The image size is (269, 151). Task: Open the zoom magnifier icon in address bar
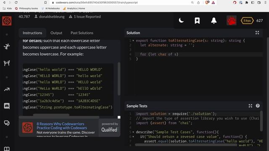click(193, 3)
